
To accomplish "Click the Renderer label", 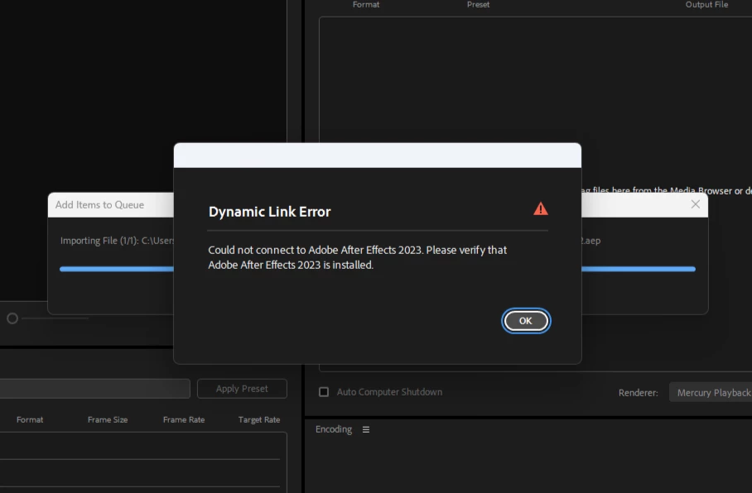I will point(638,393).
